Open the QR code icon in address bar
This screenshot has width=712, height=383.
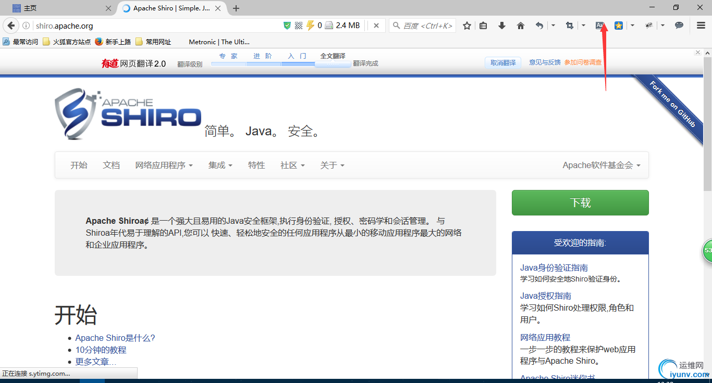tap(299, 25)
